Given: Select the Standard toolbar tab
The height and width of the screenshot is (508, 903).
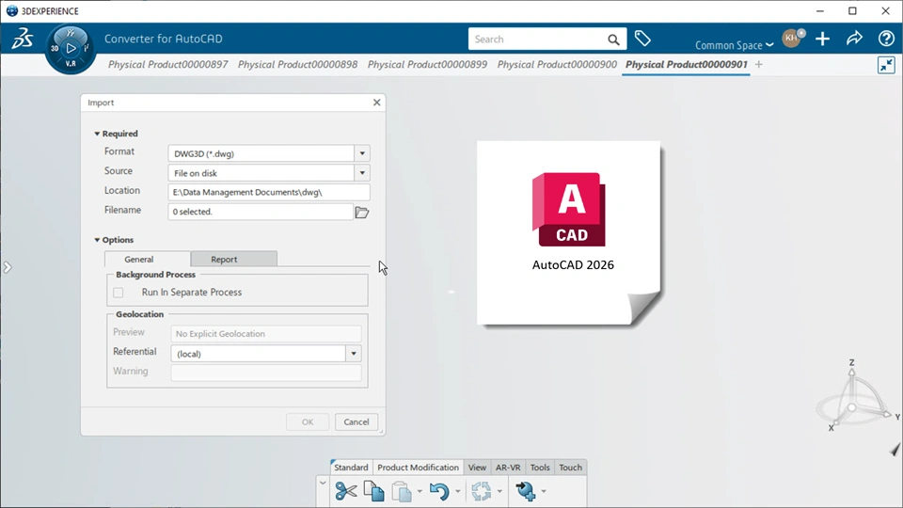Looking at the screenshot, I should pyautogui.click(x=351, y=468).
